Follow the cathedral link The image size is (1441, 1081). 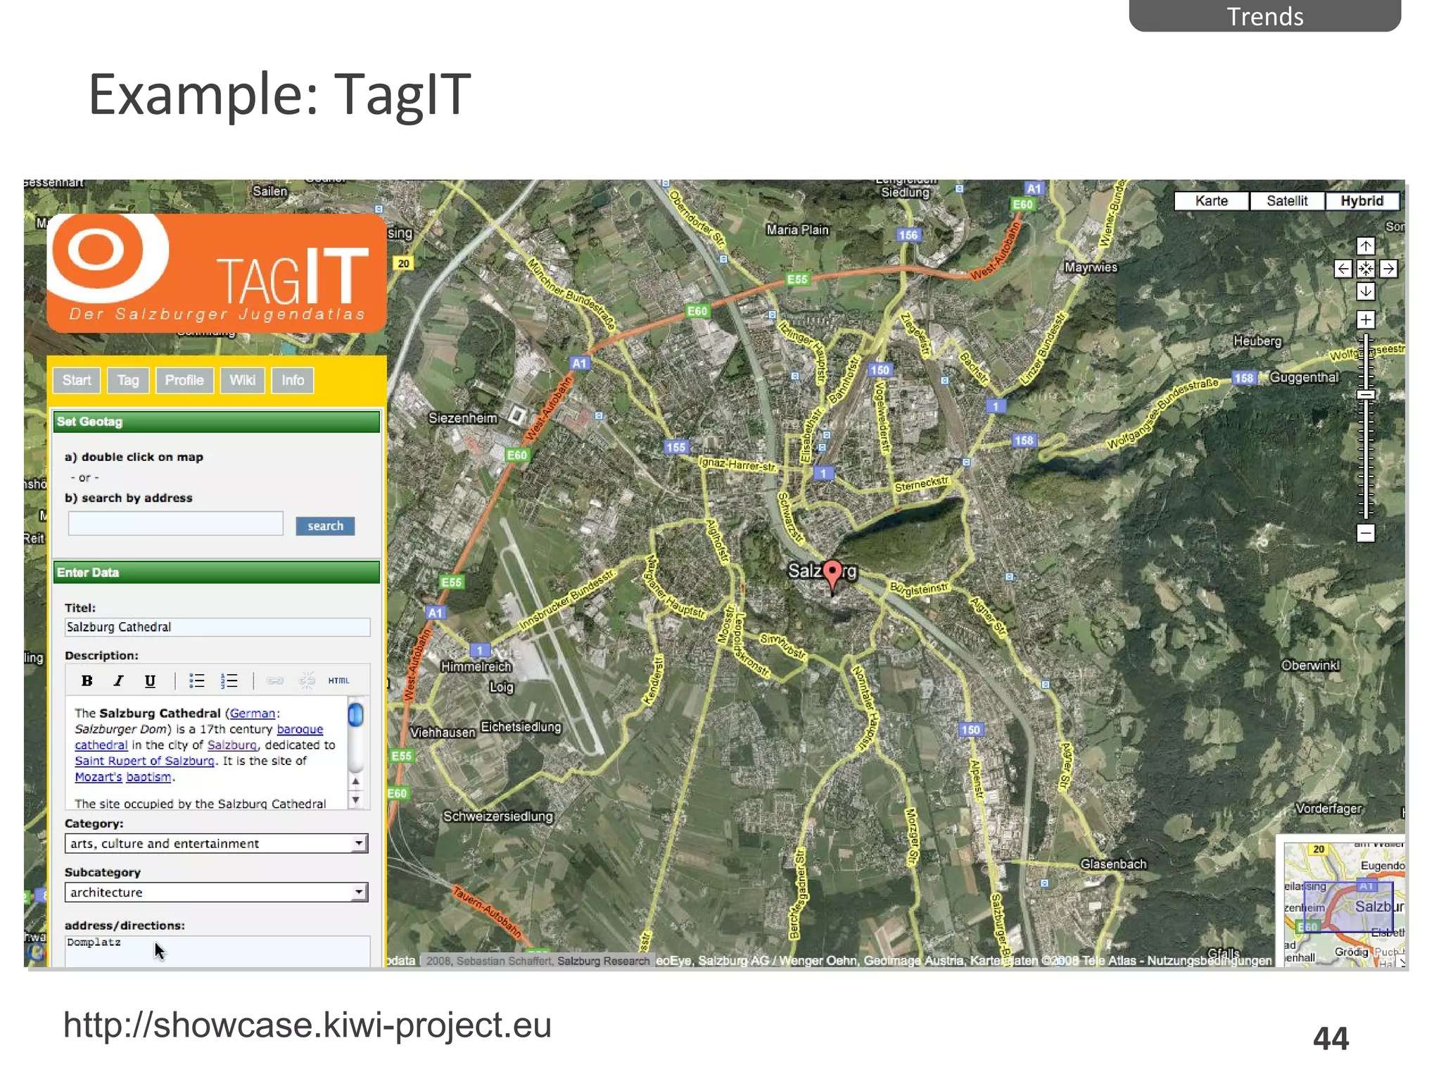[x=101, y=745]
